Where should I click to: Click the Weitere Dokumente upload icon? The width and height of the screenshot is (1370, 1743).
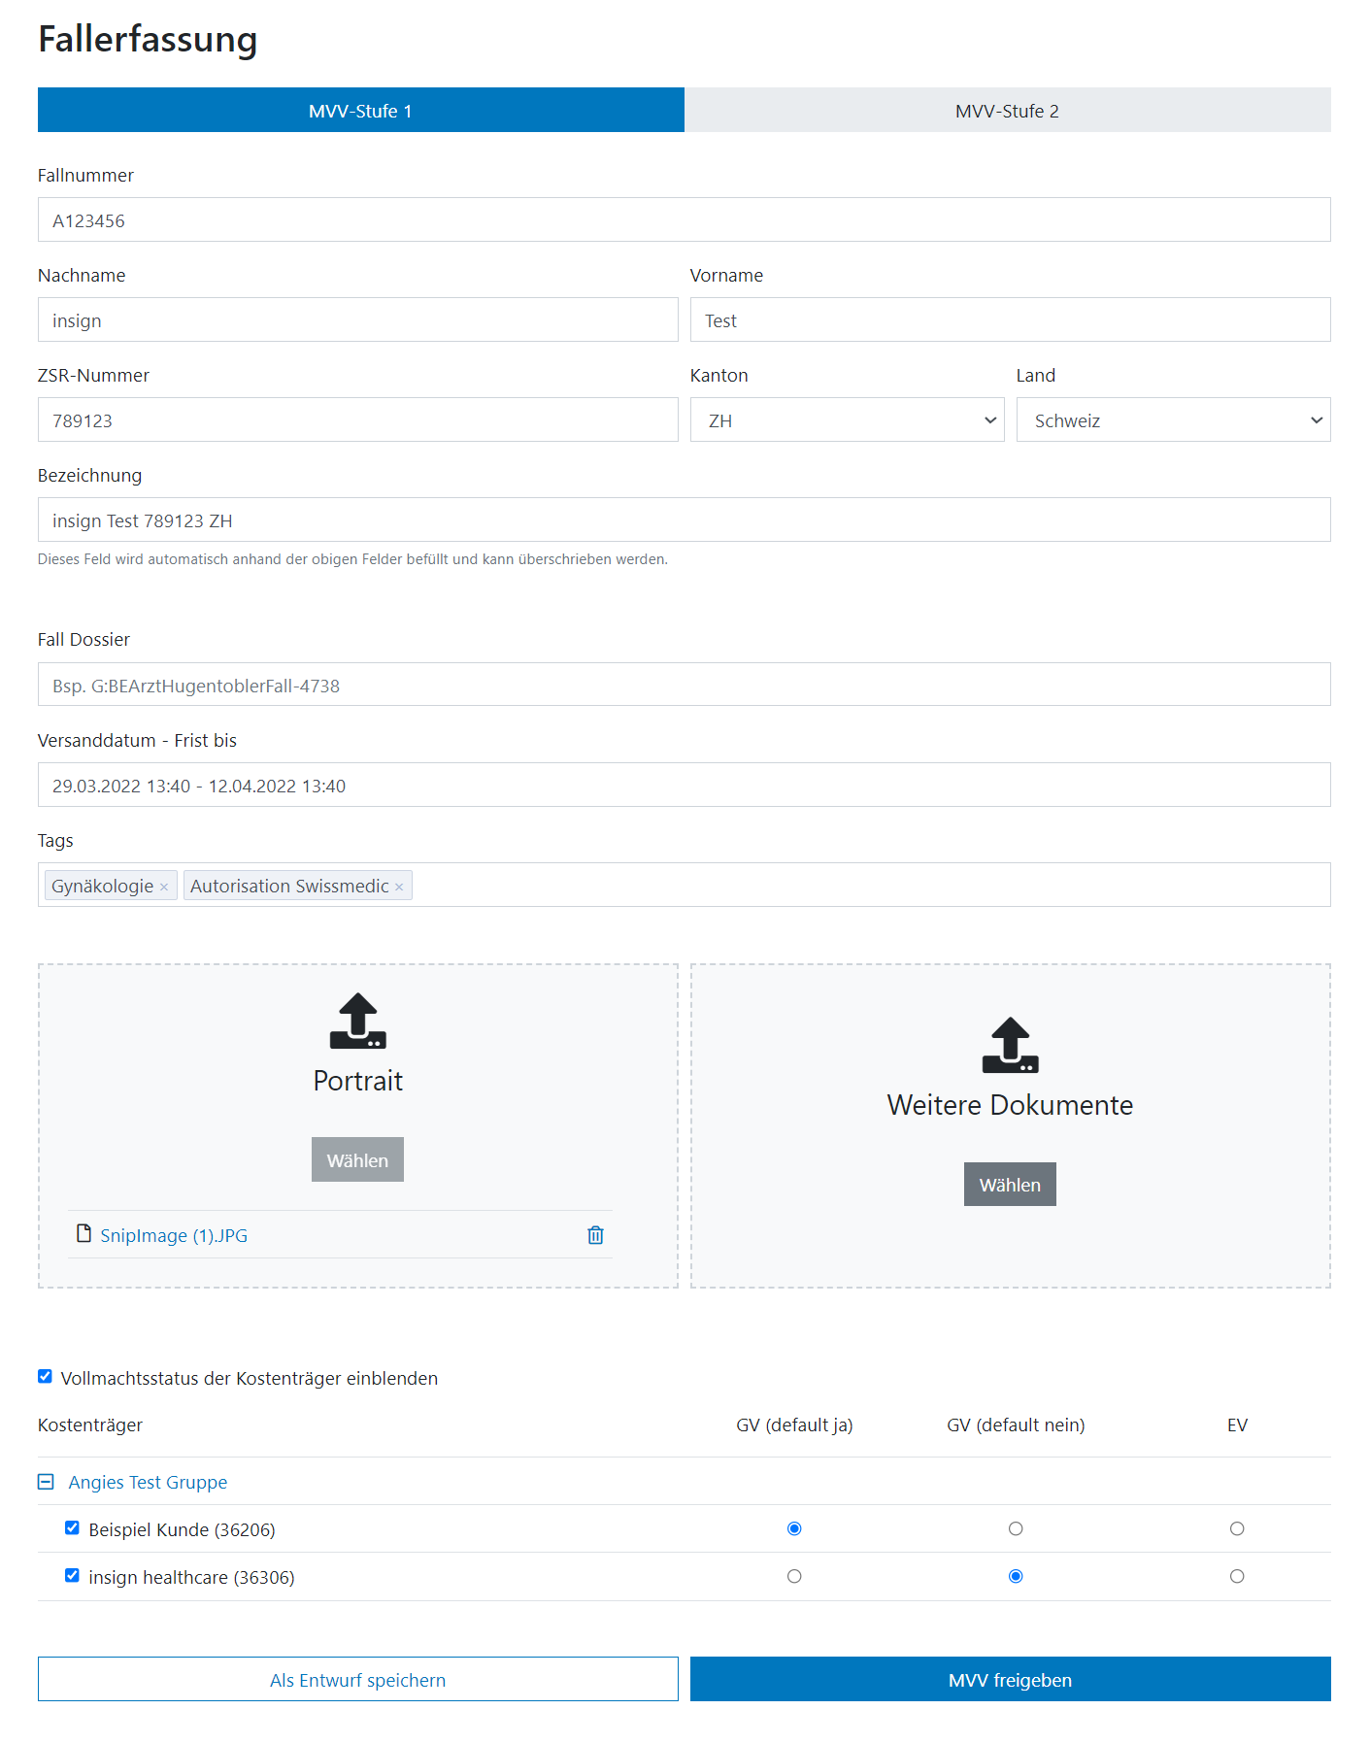point(1010,1045)
